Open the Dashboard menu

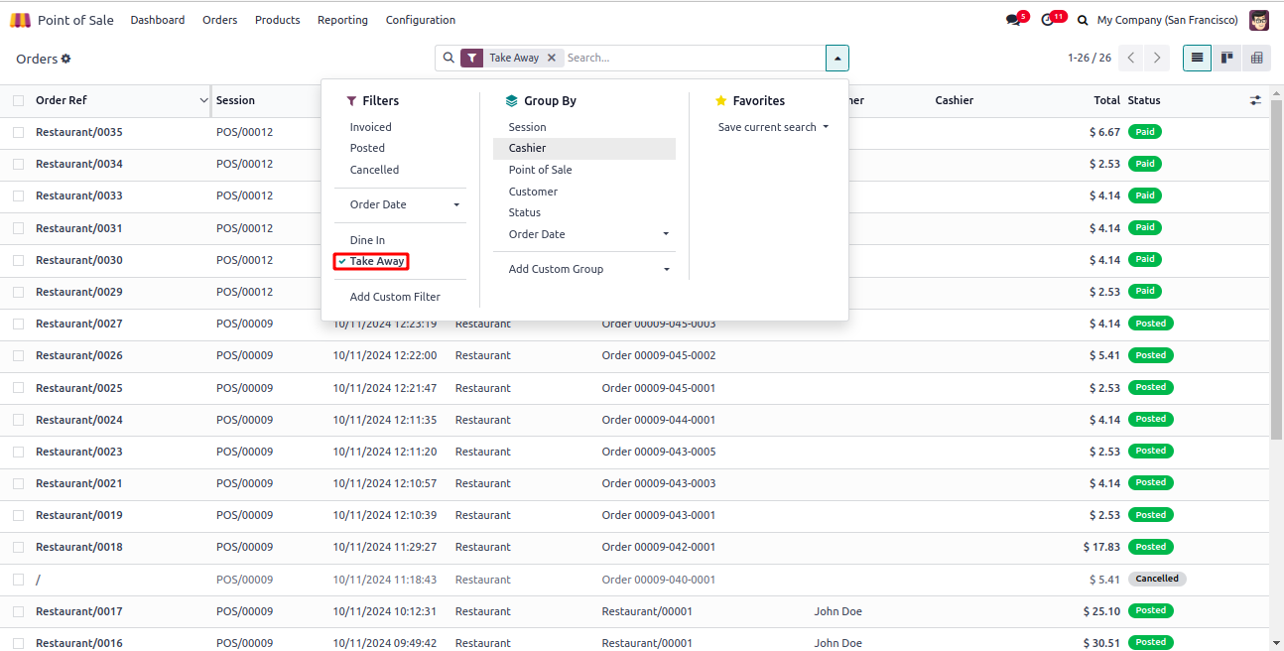158,20
